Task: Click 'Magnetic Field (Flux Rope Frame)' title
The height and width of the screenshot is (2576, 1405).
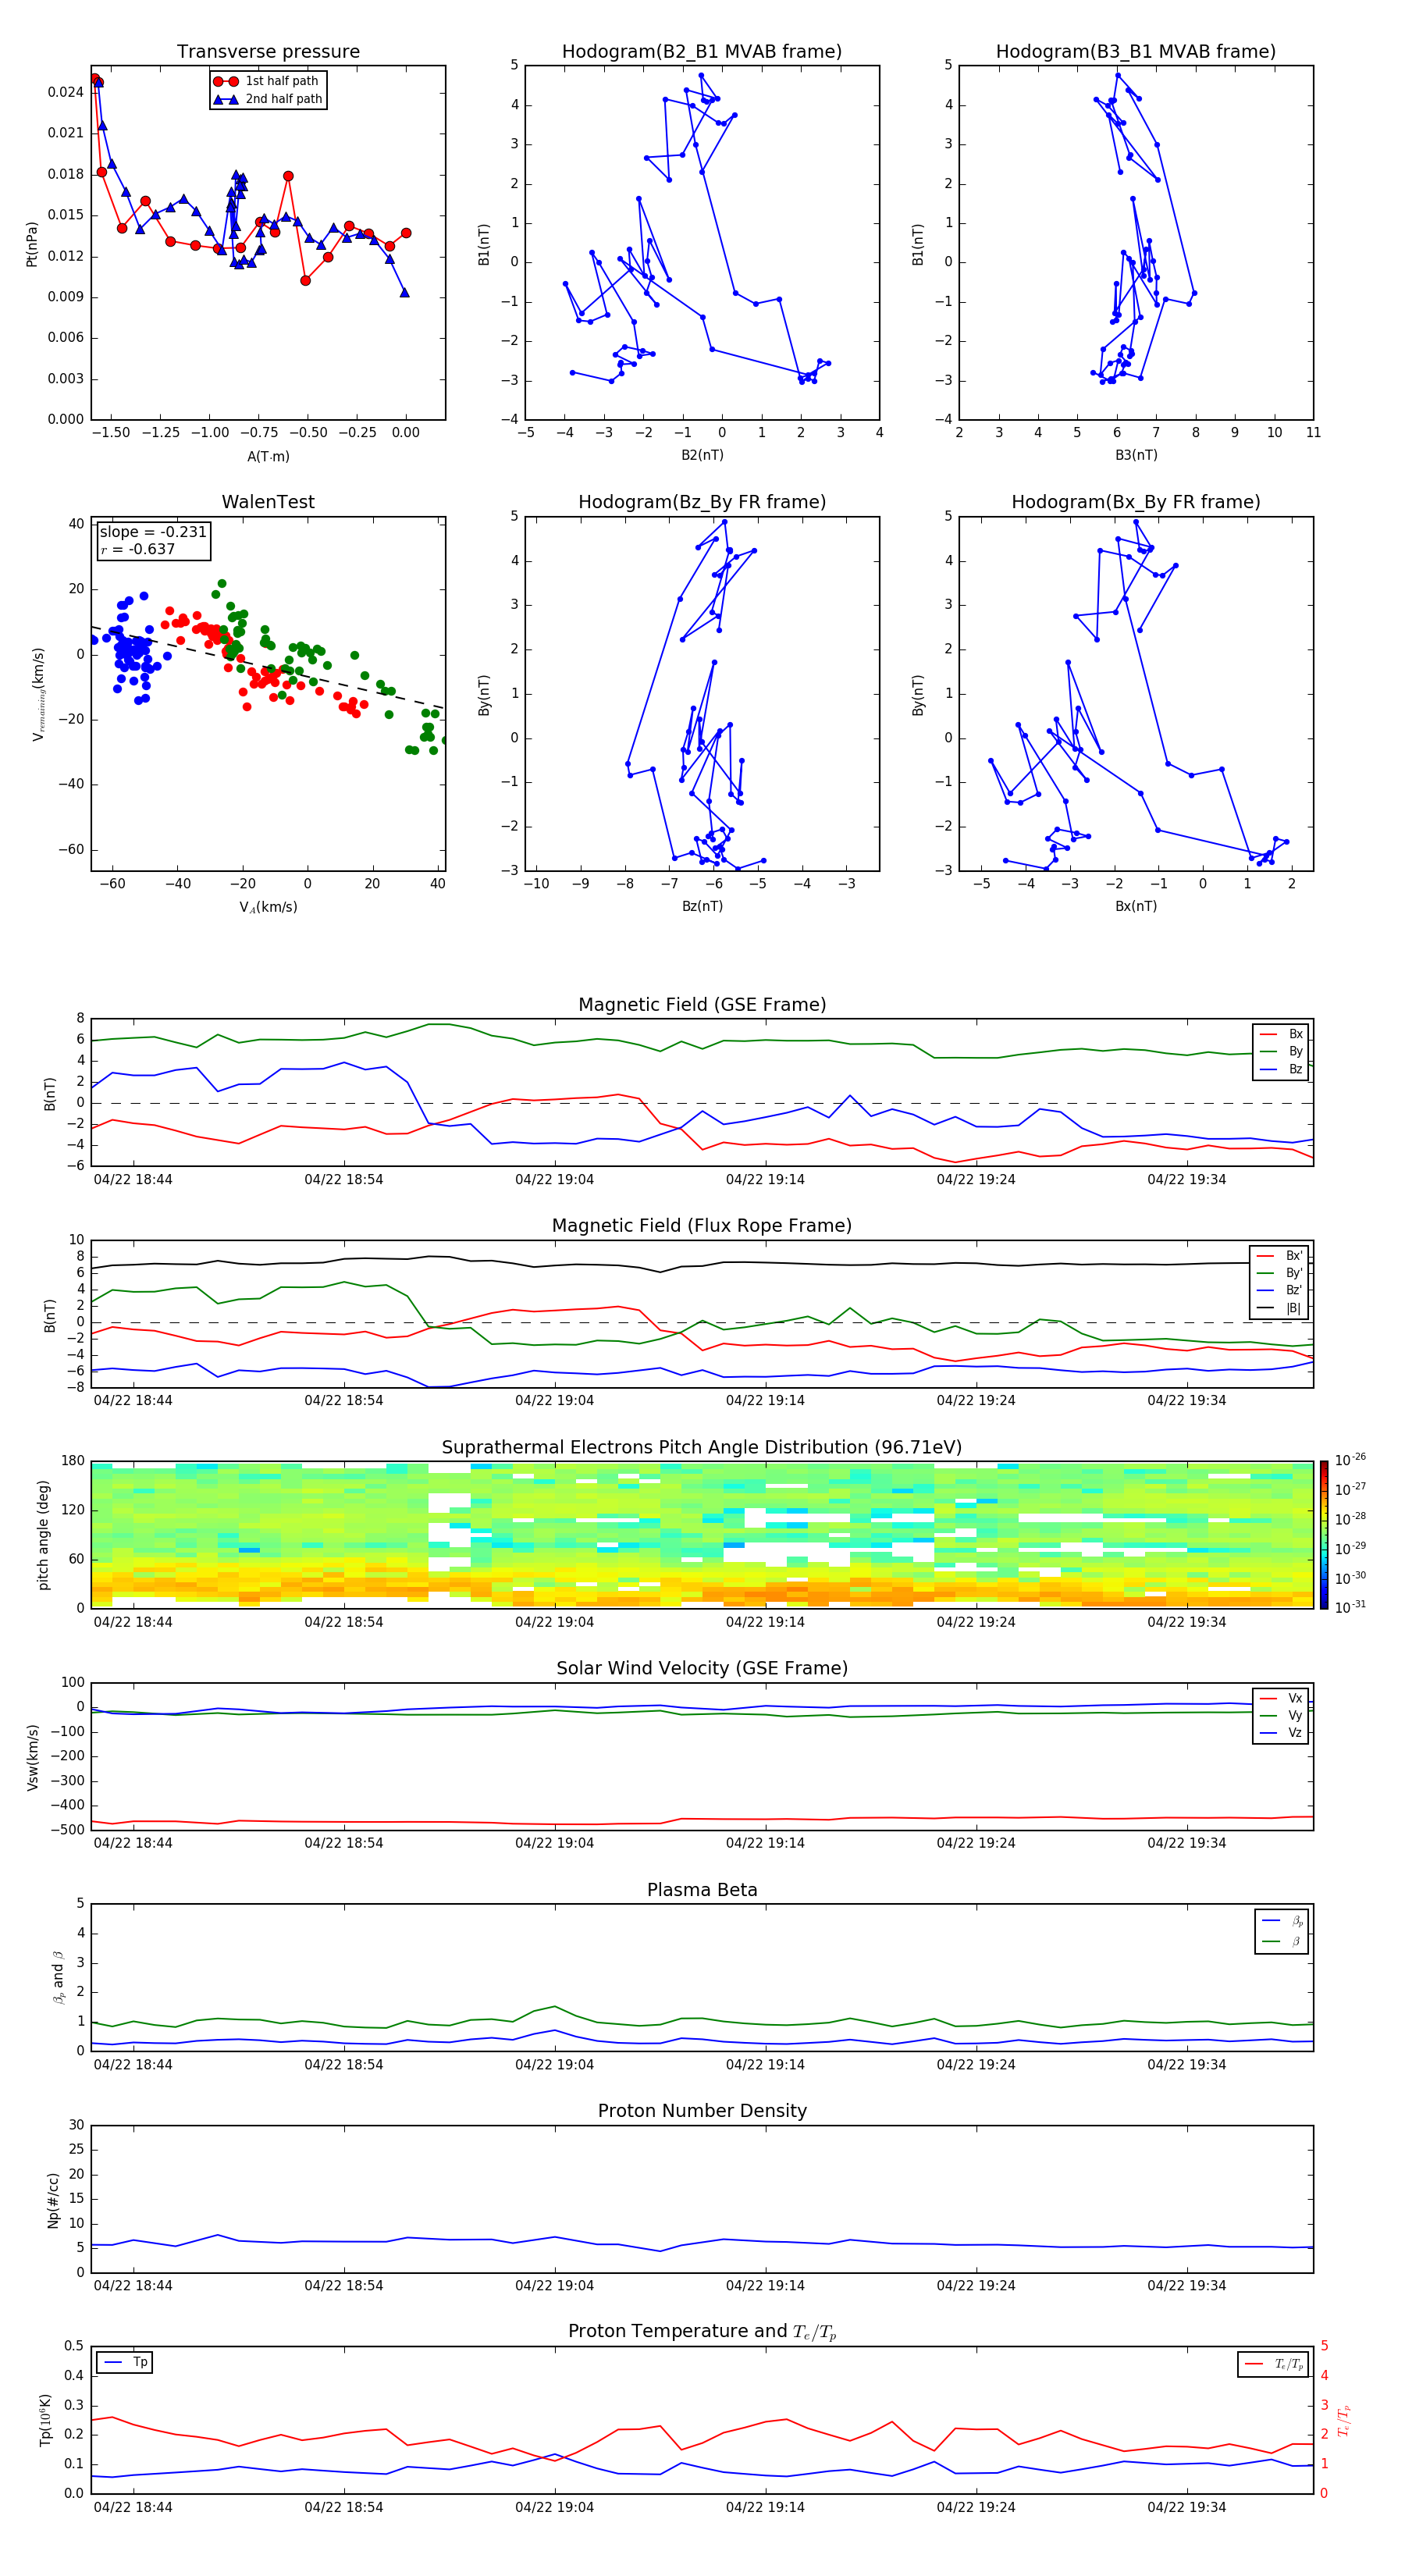Action: coord(702,1226)
